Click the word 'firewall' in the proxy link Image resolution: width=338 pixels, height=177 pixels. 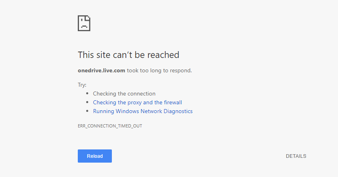[x=173, y=102]
